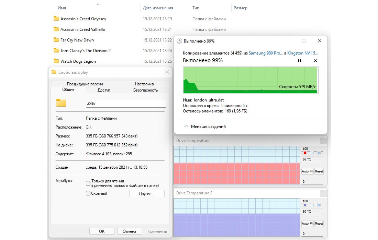The width and height of the screenshot is (378, 240).
Task: Click the folder name field containing 'uplay'
Action: coord(126,103)
